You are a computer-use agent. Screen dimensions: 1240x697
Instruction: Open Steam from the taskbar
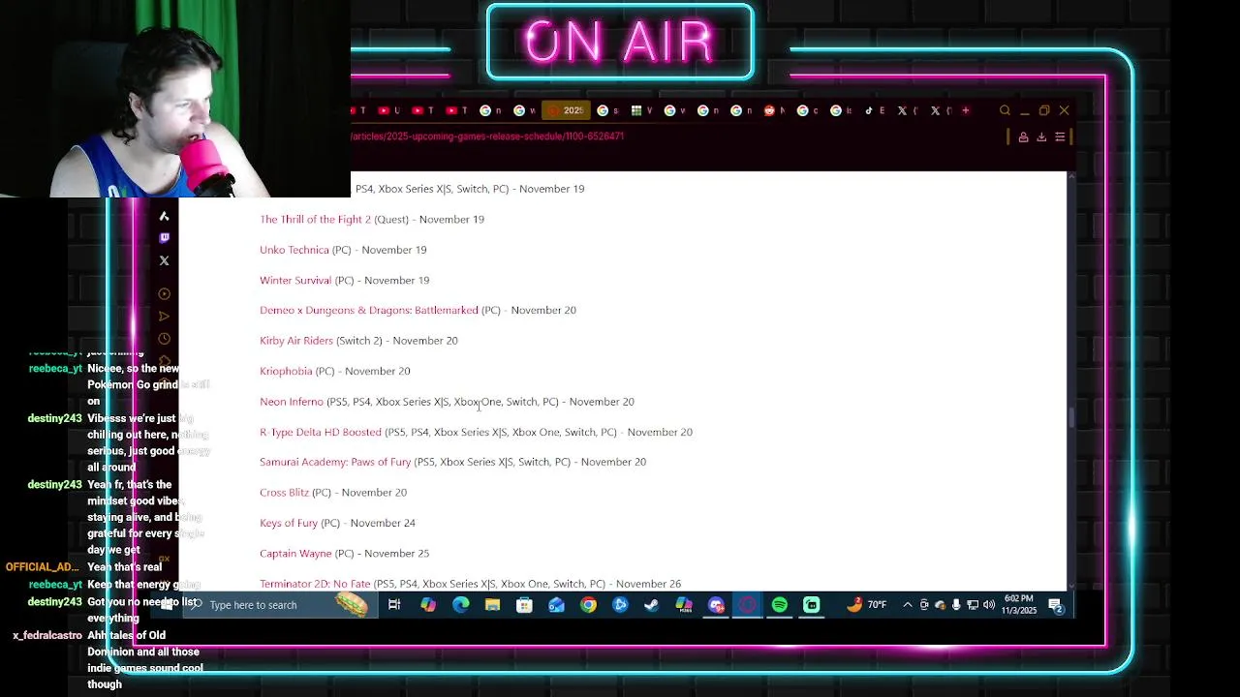click(652, 605)
